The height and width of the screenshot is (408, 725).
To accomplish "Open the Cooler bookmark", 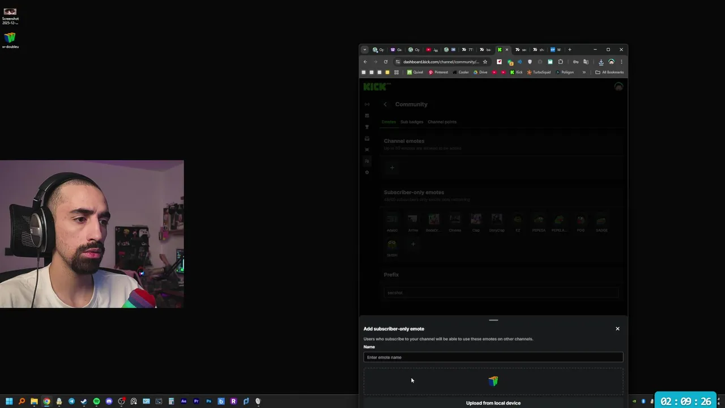I will coord(460,72).
